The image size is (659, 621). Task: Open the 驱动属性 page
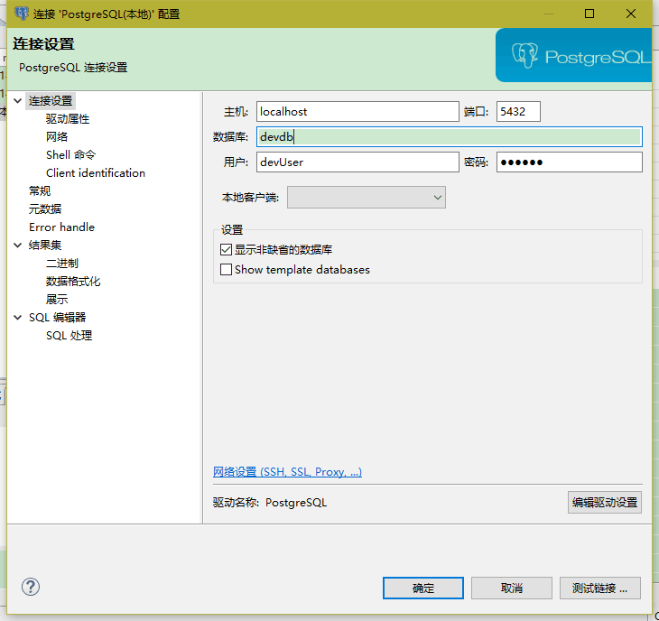coord(68,119)
